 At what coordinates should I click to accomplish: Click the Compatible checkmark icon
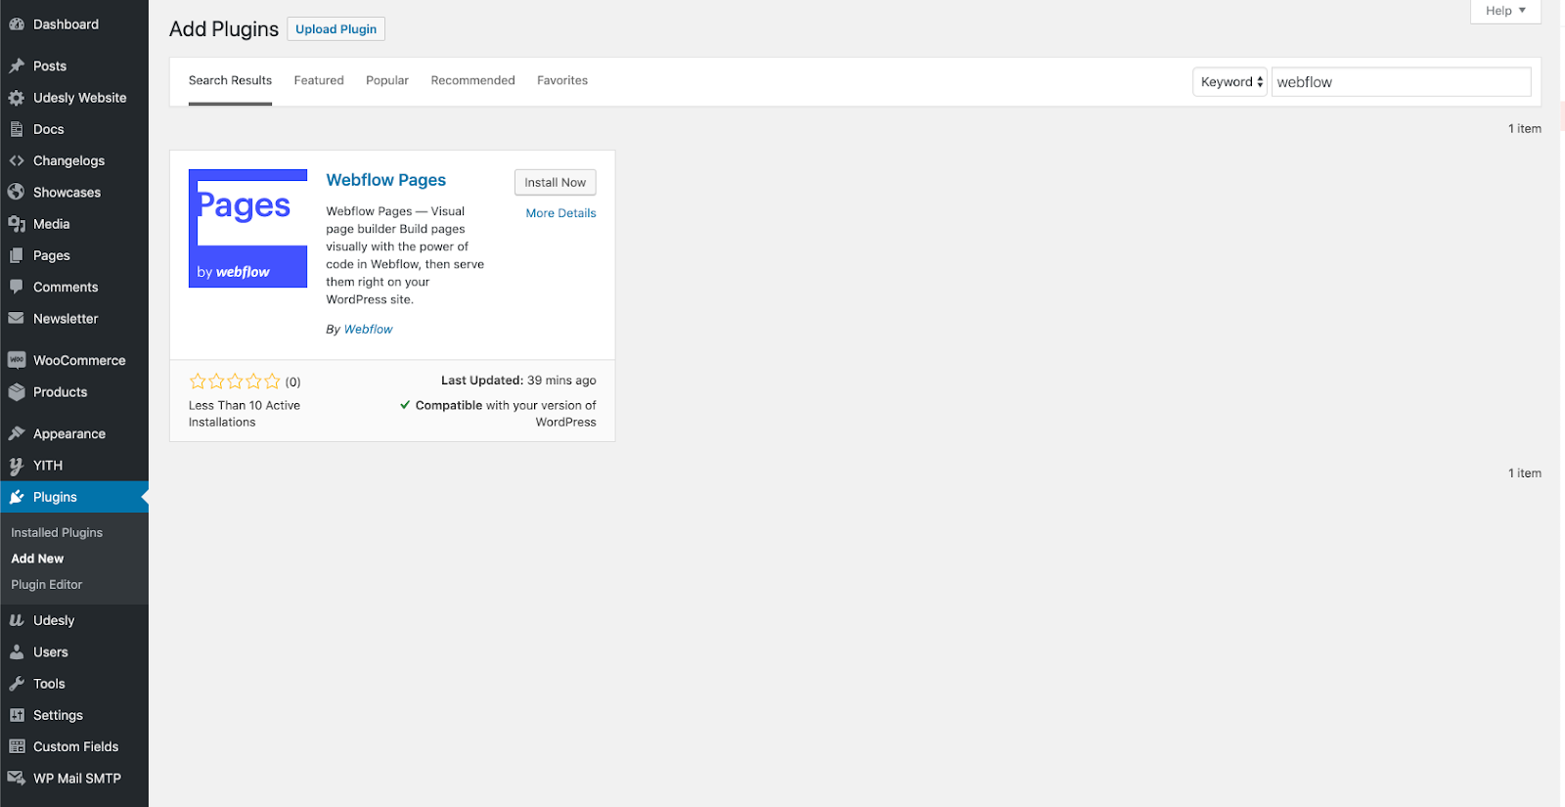405,405
